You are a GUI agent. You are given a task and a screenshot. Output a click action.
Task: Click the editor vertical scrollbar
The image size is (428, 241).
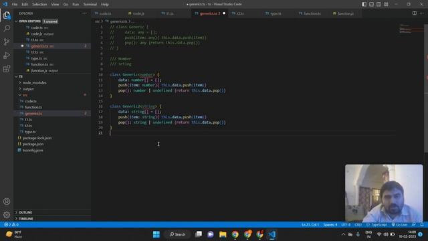click(x=426, y=88)
